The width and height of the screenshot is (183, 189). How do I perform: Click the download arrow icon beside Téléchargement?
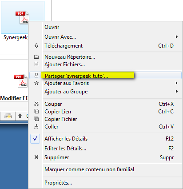(x=36, y=45)
